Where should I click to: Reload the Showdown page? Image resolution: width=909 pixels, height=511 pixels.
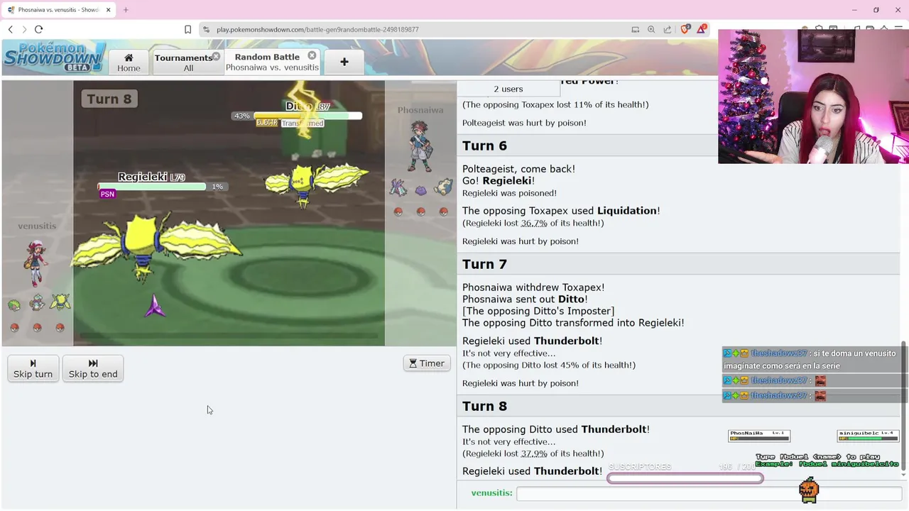point(38,29)
